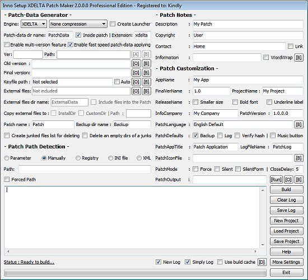Enable Delete an empty dirs of a junks
This screenshot has width=308, height=280.
(85, 136)
